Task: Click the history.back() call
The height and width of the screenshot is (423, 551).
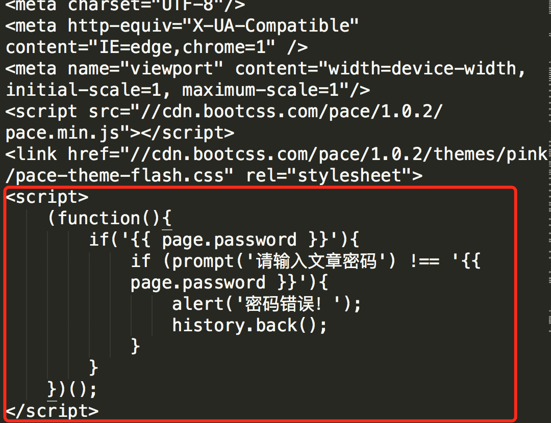Action: pos(249,326)
